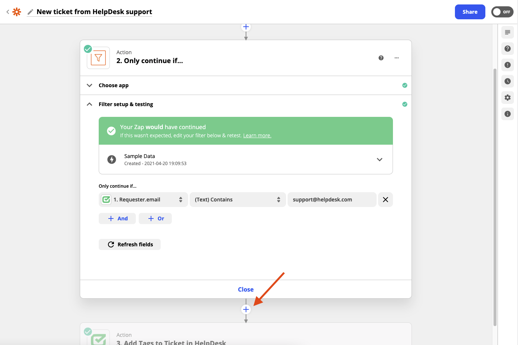Open the alerts exclamation sidebar icon

(508, 65)
